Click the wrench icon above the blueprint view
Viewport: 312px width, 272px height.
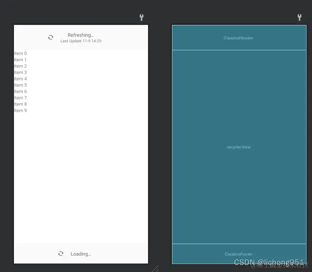click(x=300, y=17)
